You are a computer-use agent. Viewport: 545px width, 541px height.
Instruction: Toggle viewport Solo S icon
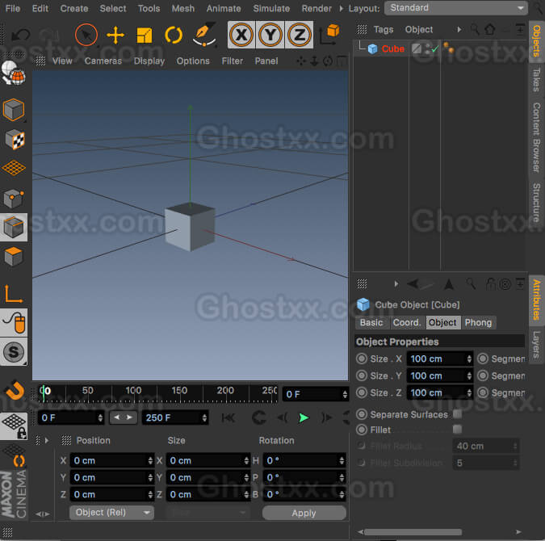[x=14, y=352]
